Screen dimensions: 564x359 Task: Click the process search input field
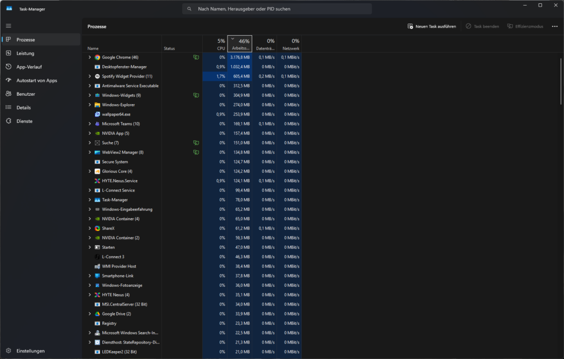point(277,9)
